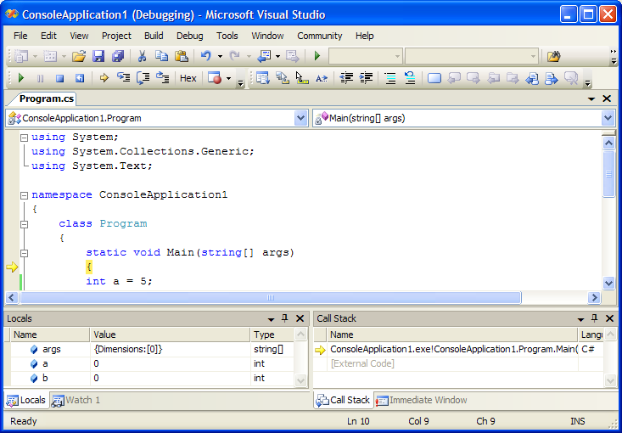Image resolution: width=622 pixels, height=433 pixels.
Task: Collapse the using directives region
Action: (x=25, y=138)
